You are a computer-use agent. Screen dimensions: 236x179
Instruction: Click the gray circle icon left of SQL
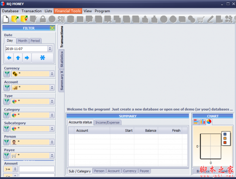[52, 19]
